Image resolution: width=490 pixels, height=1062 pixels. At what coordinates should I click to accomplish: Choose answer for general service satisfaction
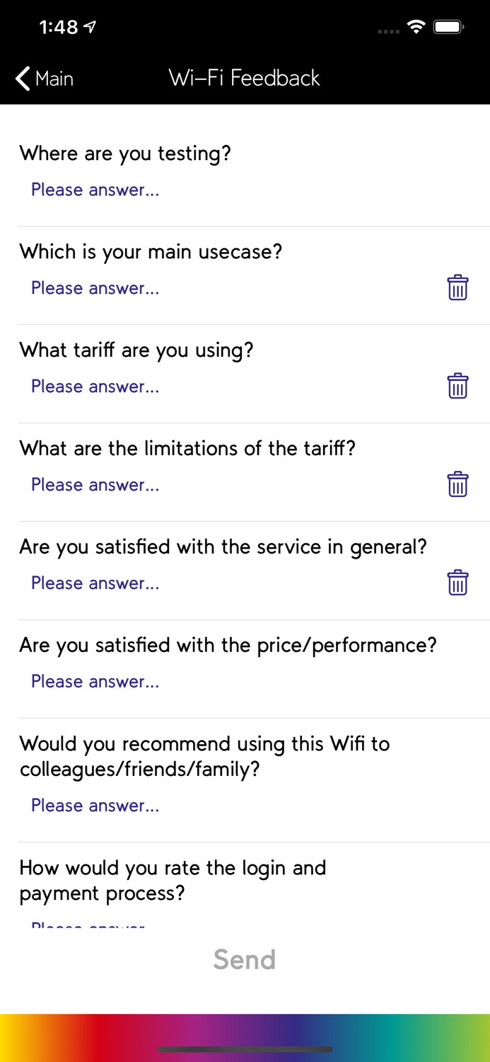click(95, 583)
